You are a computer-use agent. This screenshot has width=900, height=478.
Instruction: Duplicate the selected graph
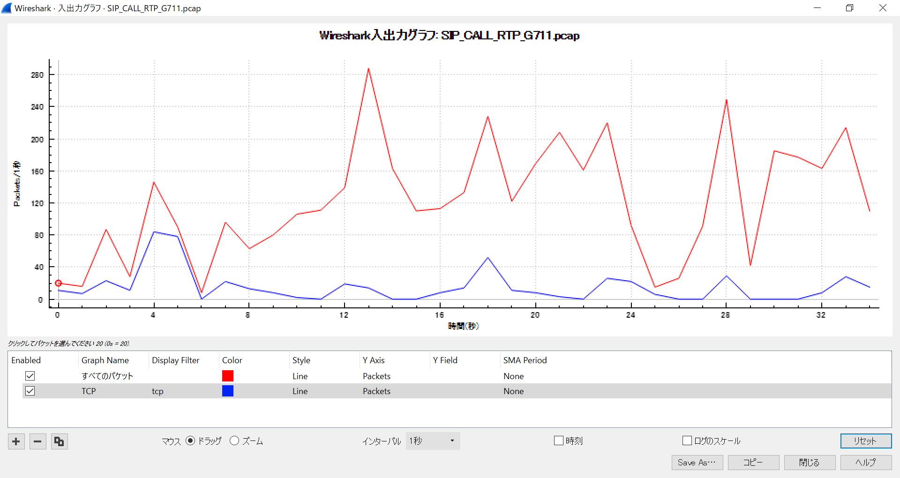[x=59, y=441]
